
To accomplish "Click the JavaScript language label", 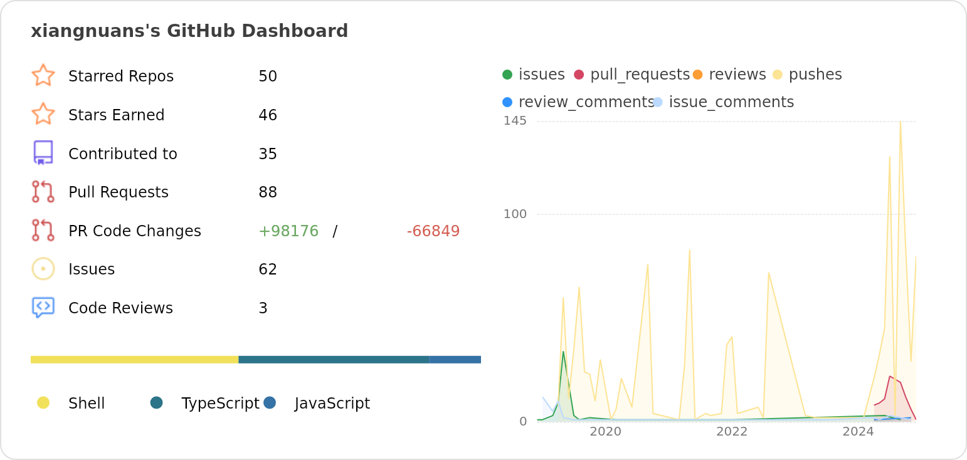I will coord(332,404).
